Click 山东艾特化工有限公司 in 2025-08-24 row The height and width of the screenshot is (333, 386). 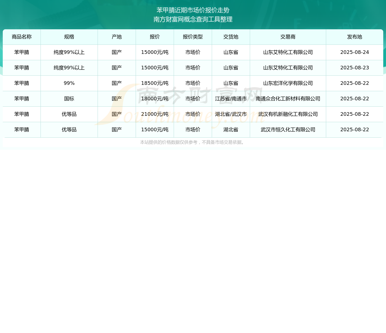[x=288, y=52]
